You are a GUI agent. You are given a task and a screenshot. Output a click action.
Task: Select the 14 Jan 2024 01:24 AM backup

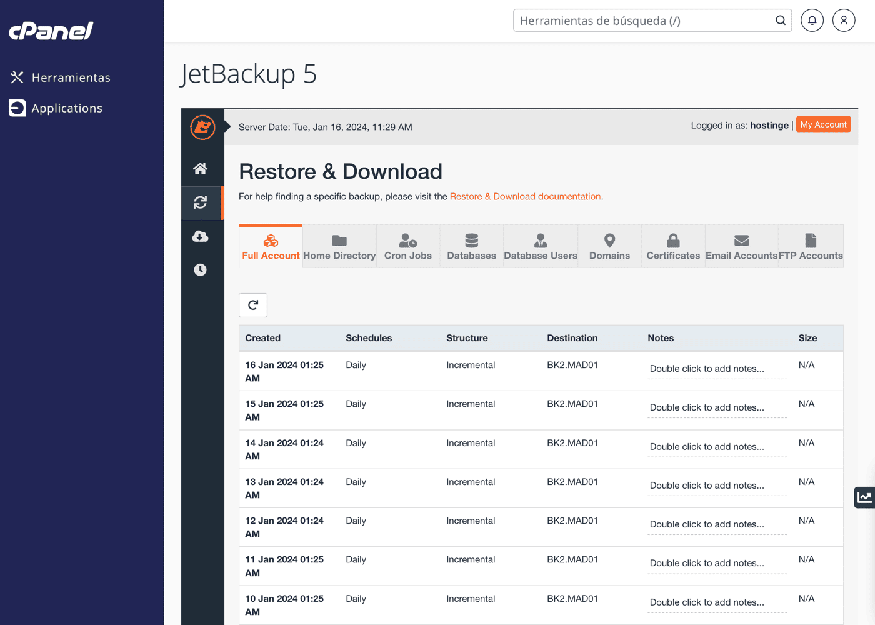point(541,449)
